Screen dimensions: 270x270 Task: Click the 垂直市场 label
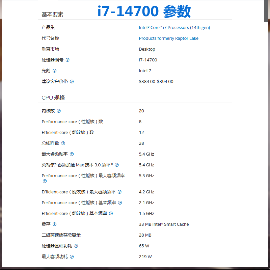(50, 49)
